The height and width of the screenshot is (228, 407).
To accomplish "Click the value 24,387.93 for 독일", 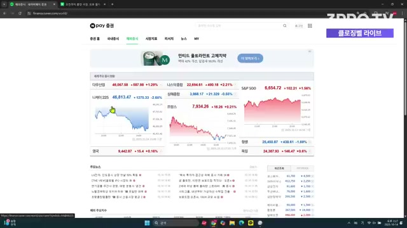I will 271,151.
